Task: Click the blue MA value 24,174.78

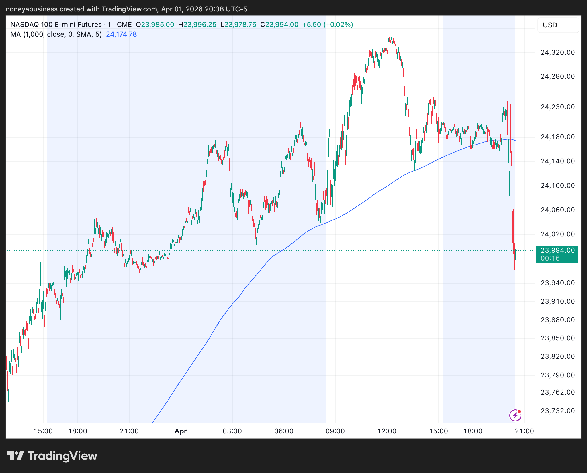Action: point(121,34)
